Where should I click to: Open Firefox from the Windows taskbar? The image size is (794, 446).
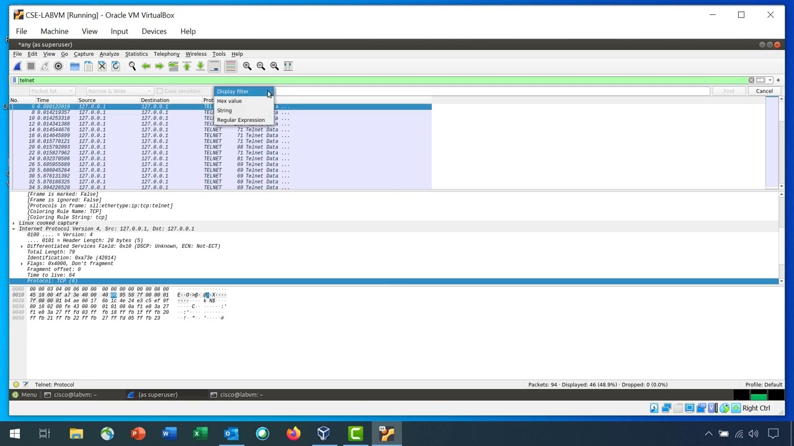click(x=293, y=434)
